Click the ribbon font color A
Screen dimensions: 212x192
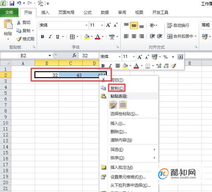click(98, 37)
